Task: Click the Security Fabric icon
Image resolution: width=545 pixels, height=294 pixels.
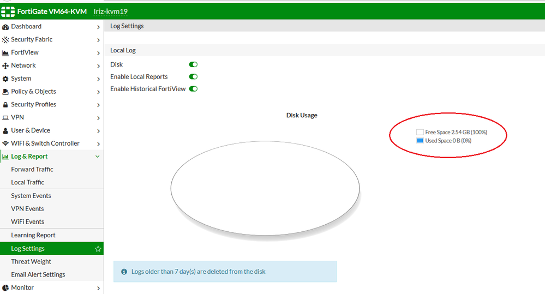Action: pyautogui.click(x=5, y=40)
